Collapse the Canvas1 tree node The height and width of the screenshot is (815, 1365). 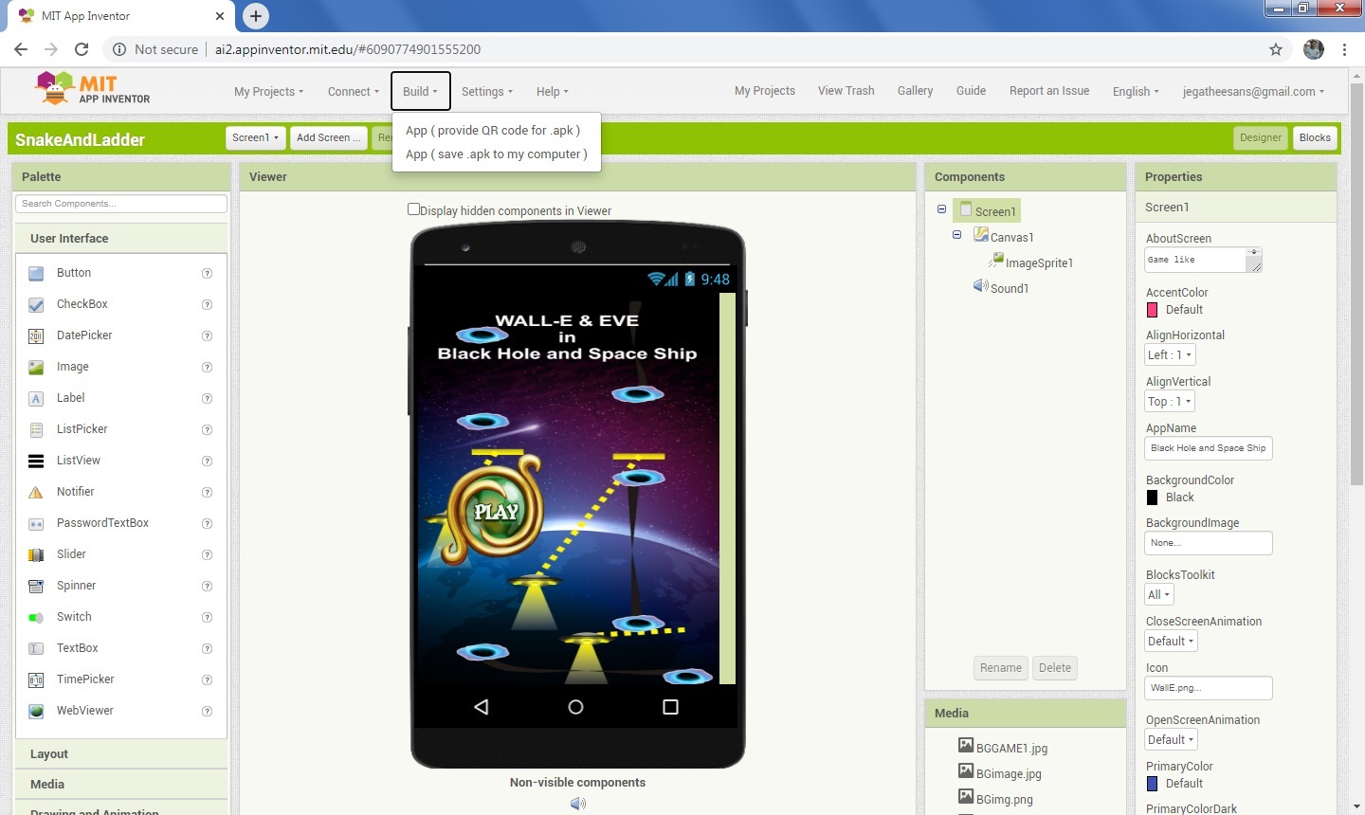click(x=956, y=235)
